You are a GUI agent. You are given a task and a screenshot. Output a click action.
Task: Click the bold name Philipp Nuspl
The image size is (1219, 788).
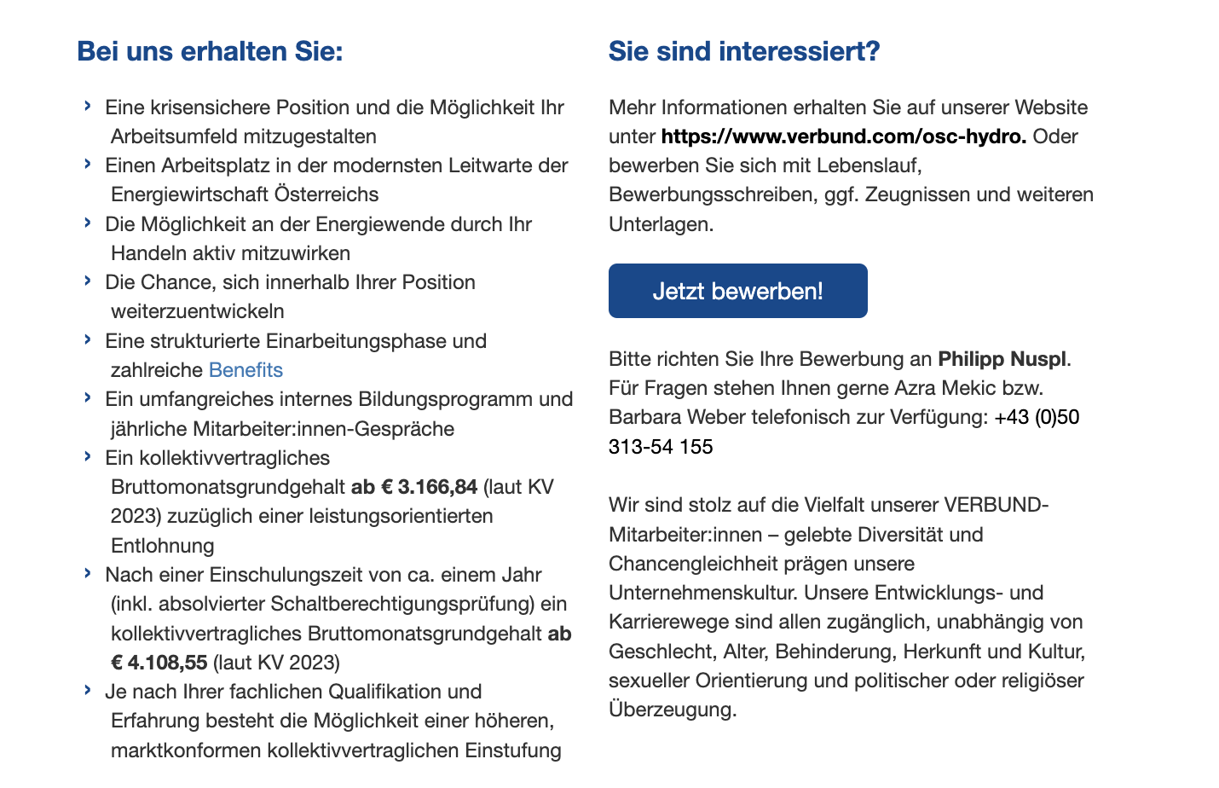(1002, 359)
